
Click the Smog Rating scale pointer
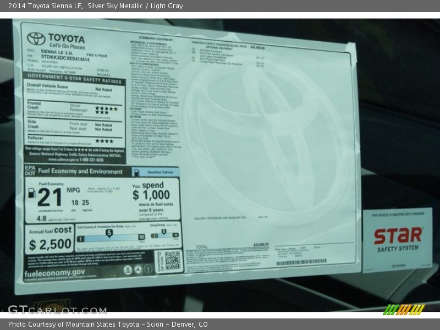(163, 232)
